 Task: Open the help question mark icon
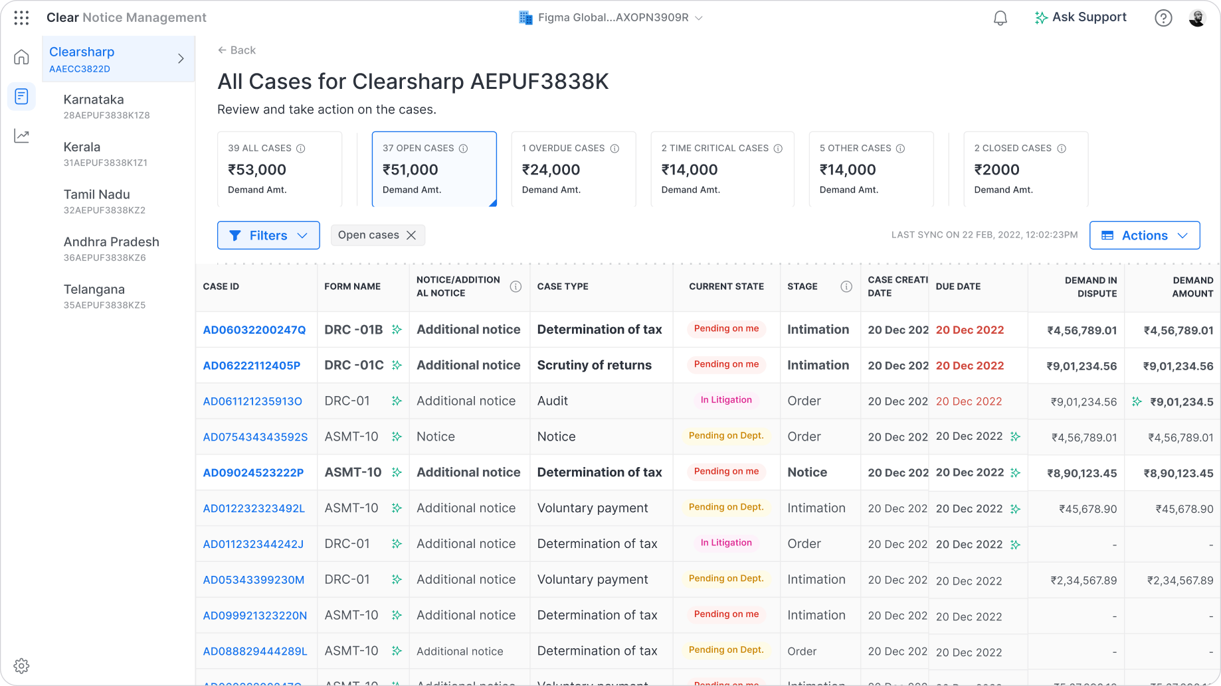1163,18
